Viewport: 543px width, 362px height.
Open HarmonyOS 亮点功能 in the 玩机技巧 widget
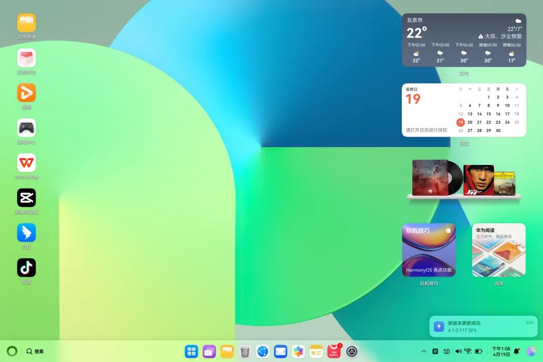(429, 270)
